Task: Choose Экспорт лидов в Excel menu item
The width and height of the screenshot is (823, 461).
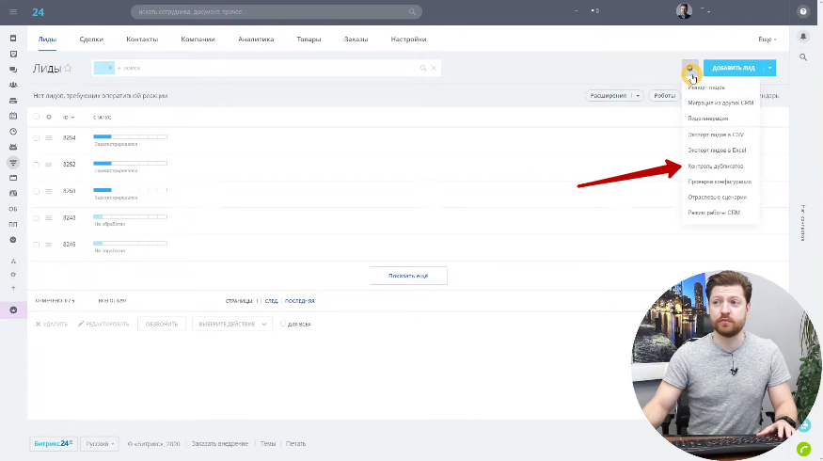Action: tap(717, 151)
